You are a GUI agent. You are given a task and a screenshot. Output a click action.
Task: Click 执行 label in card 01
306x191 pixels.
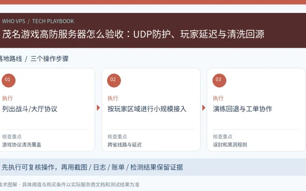click(x=8, y=98)
